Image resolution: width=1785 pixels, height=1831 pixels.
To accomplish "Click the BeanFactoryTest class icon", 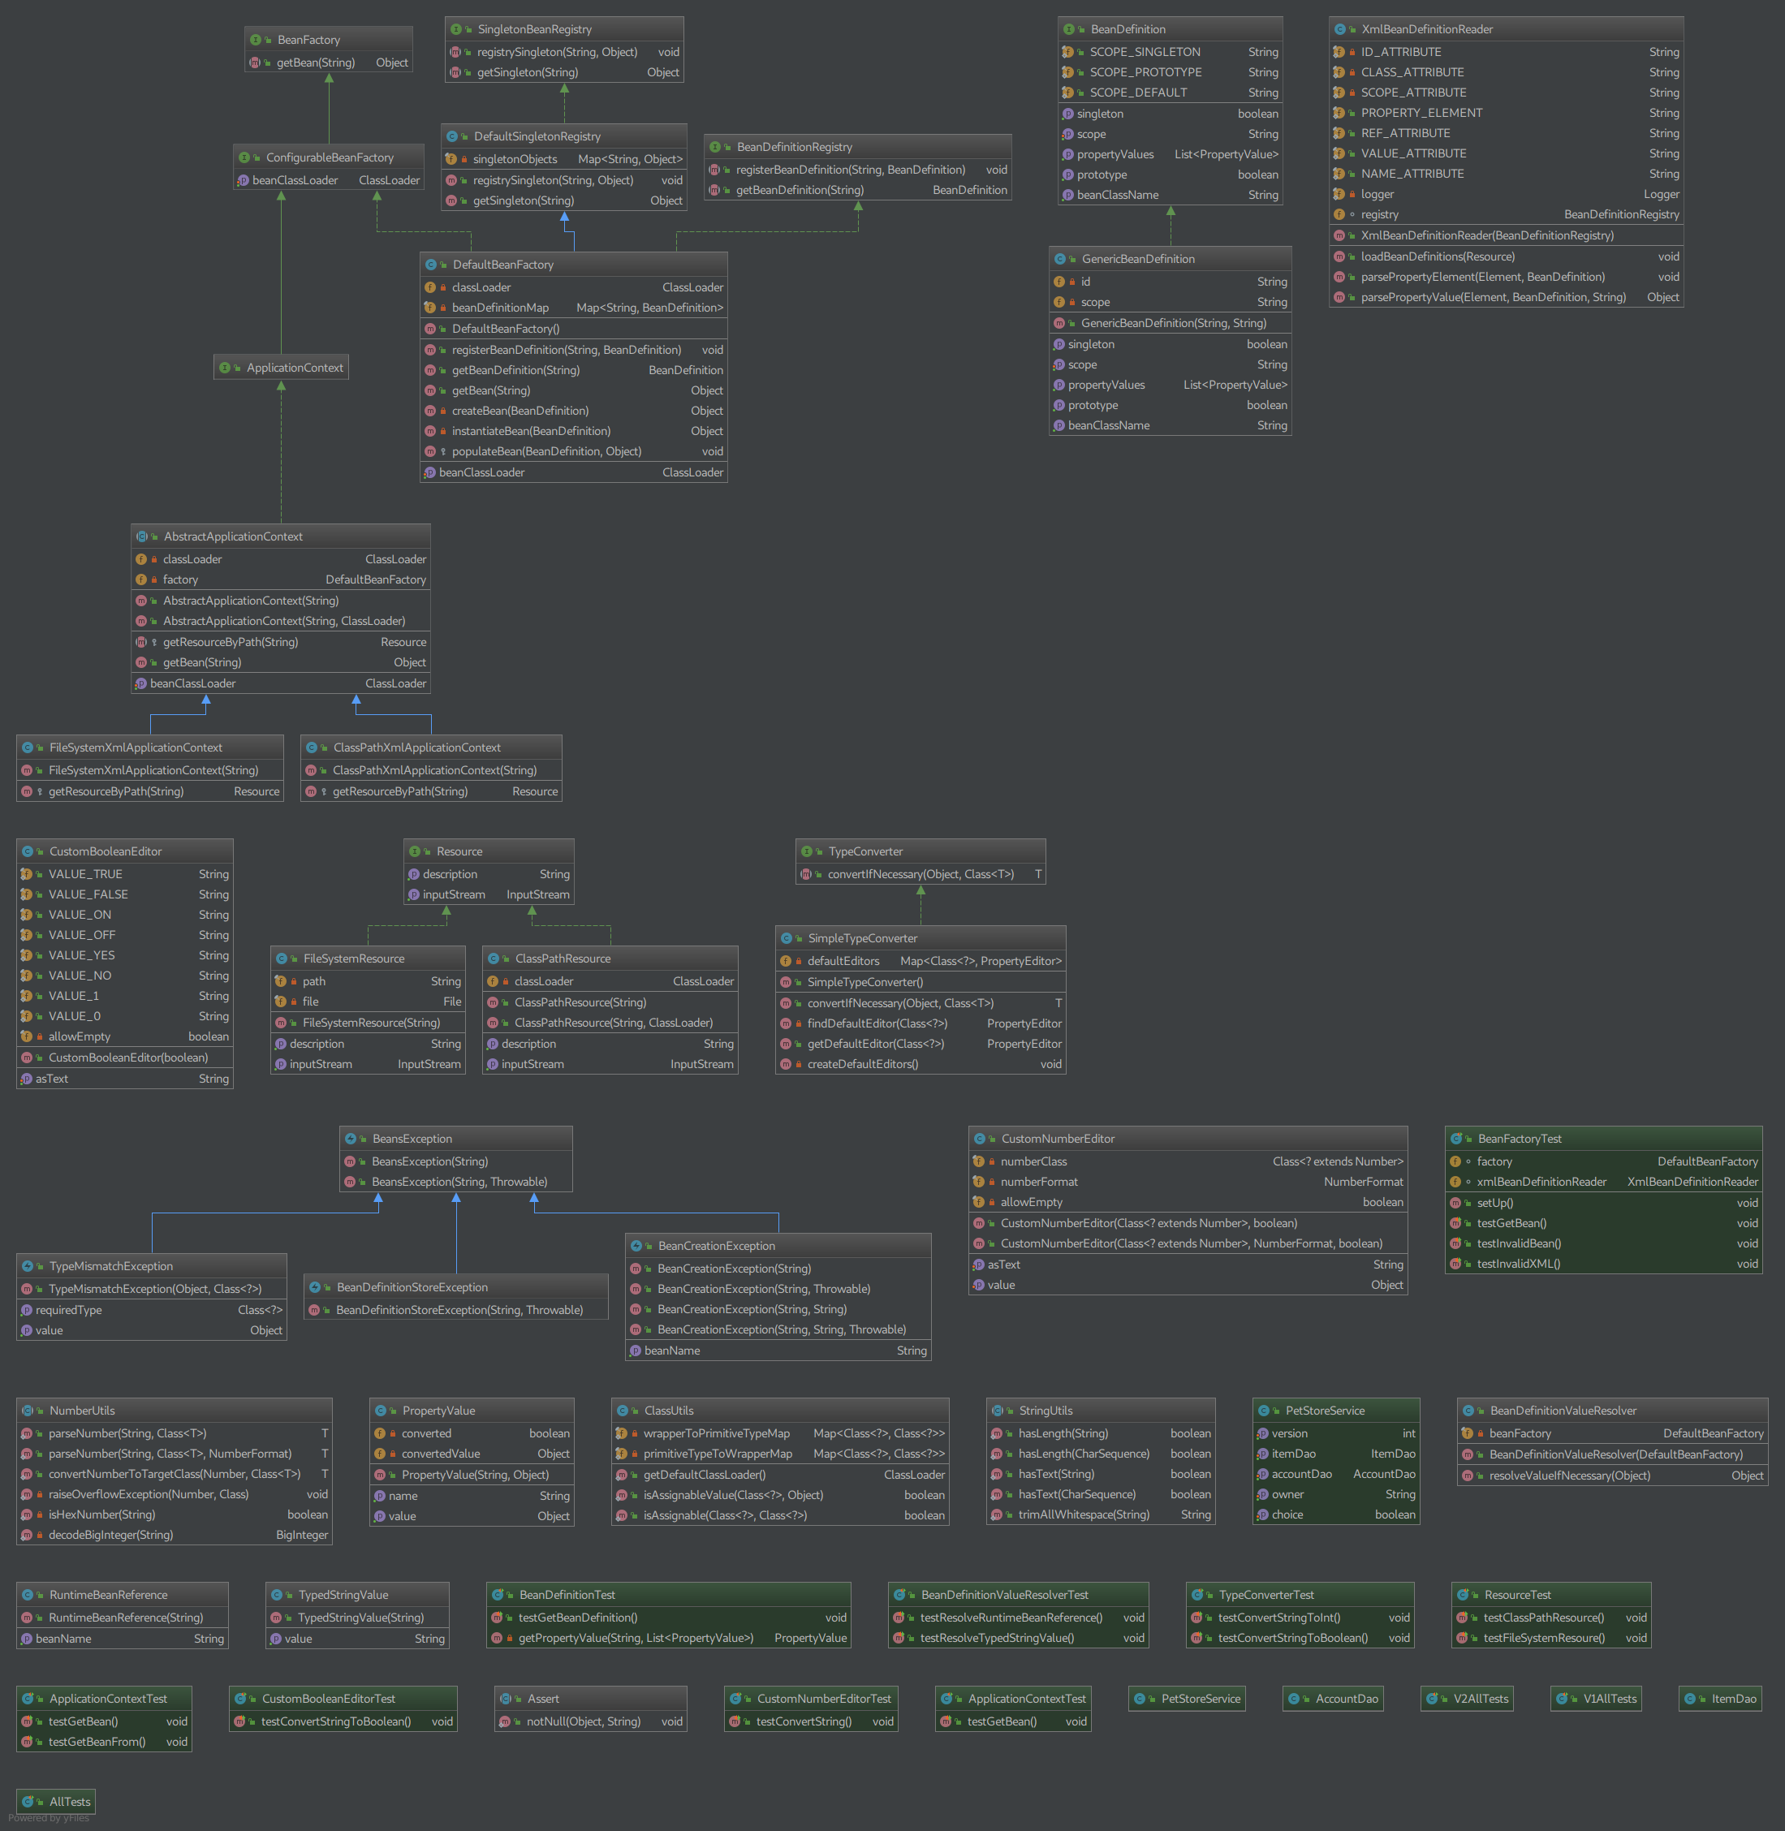I will [1456, 1138].
